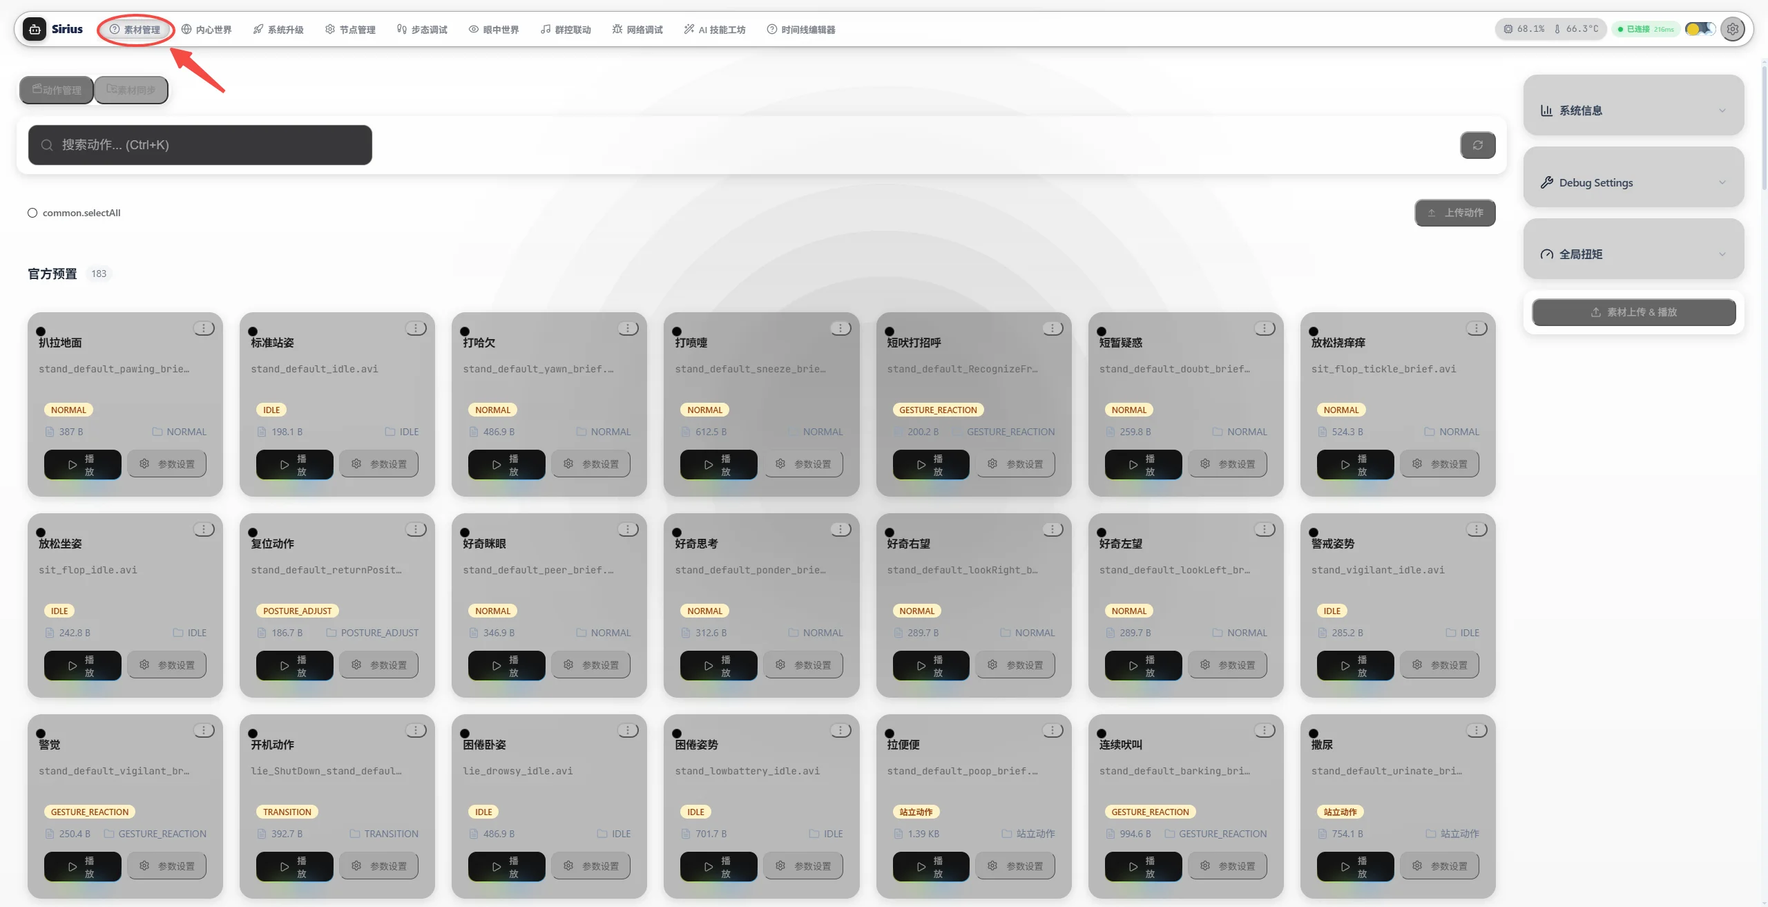Open the more options menu on the 放松坐姿 card

tap(204, 529)
